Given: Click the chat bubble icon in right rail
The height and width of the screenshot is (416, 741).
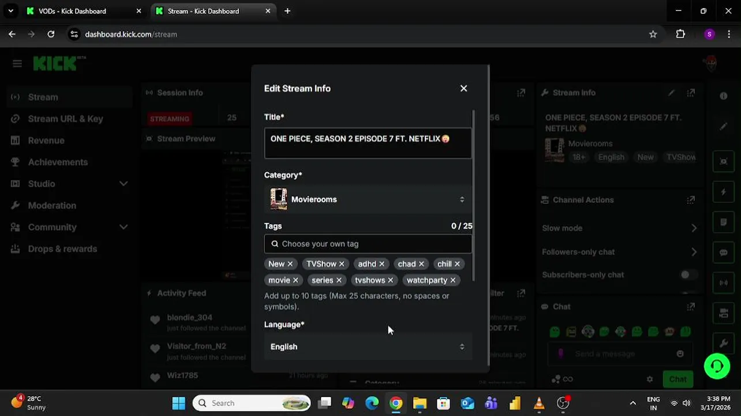Looking at the screenshot, I should 724,252.
